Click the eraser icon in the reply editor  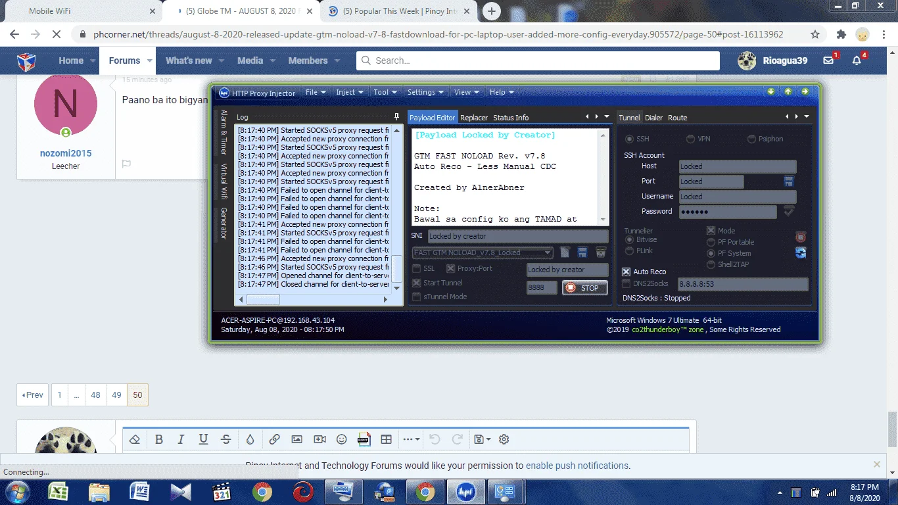click(x=135, y=439)
